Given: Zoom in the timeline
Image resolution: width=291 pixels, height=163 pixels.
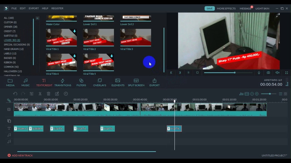Looking at the screenshot, I should [257, 94].
